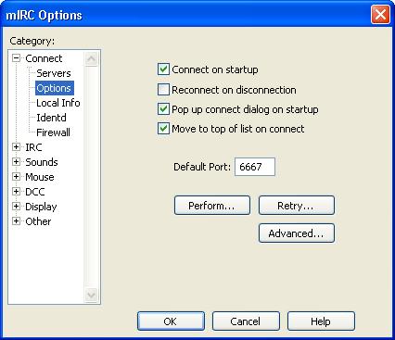Select the Display category label
Image resolution: width=395 pixels, height=340 pixels.
tap(41, 207)
